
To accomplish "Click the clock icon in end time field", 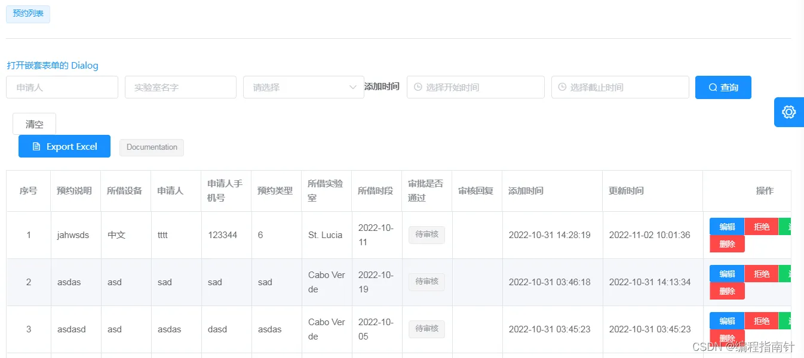I will click(562, 87).
